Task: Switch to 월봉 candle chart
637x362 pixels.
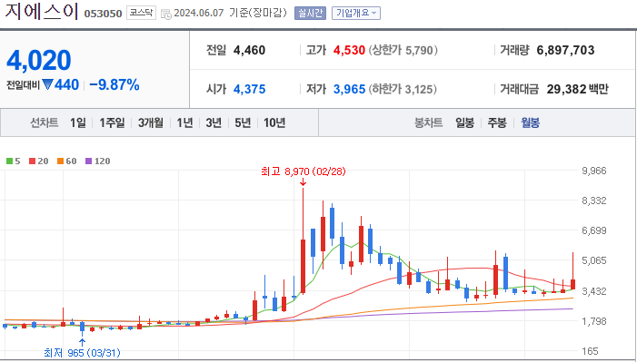Action: [x=530, y=122]
